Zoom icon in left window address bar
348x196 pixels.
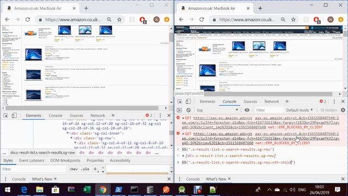[109, 20]
